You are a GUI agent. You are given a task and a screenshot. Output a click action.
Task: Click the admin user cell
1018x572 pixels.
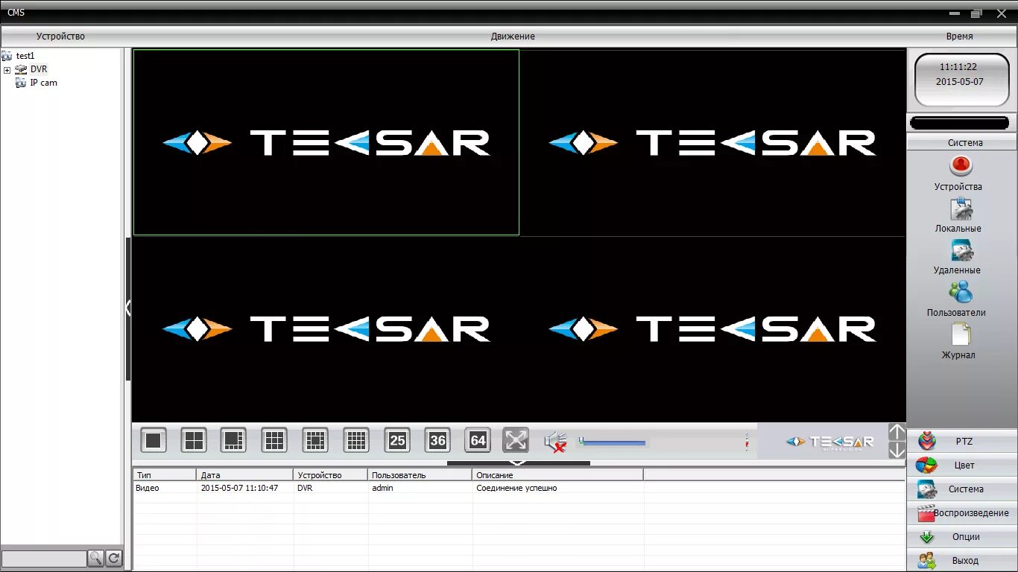coord(382,489)
